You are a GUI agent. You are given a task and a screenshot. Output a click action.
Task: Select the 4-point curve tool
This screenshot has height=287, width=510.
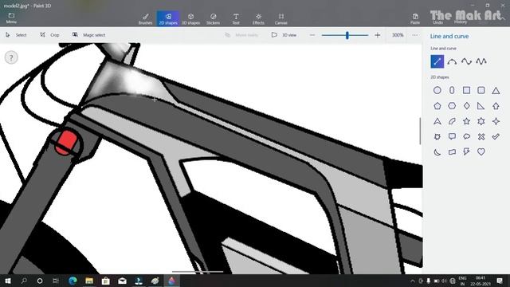(466, 61)
